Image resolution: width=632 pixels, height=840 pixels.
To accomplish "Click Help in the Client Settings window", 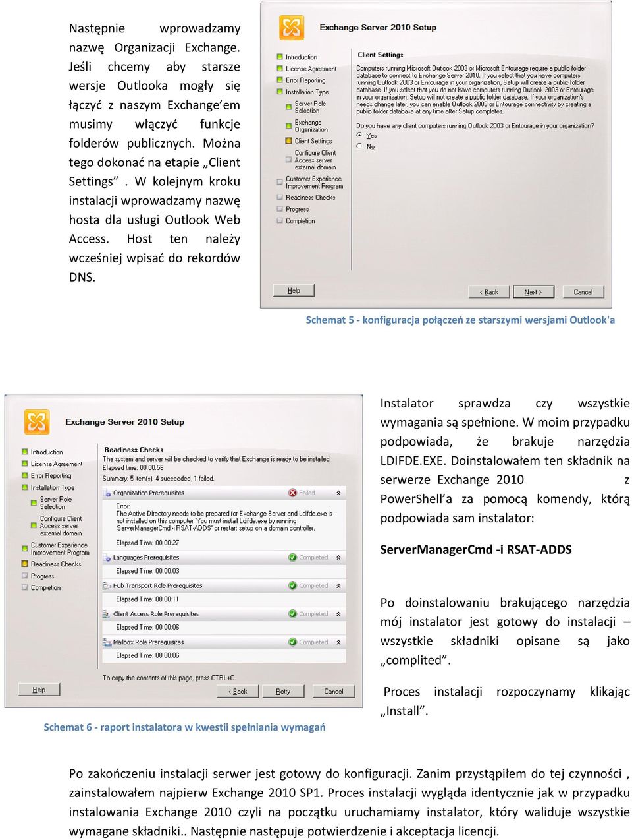I will coord(294,291).
